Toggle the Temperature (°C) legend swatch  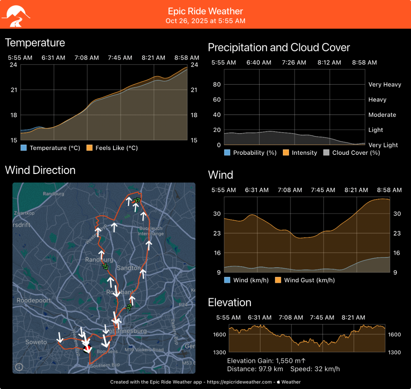click(x=24, y=148)
